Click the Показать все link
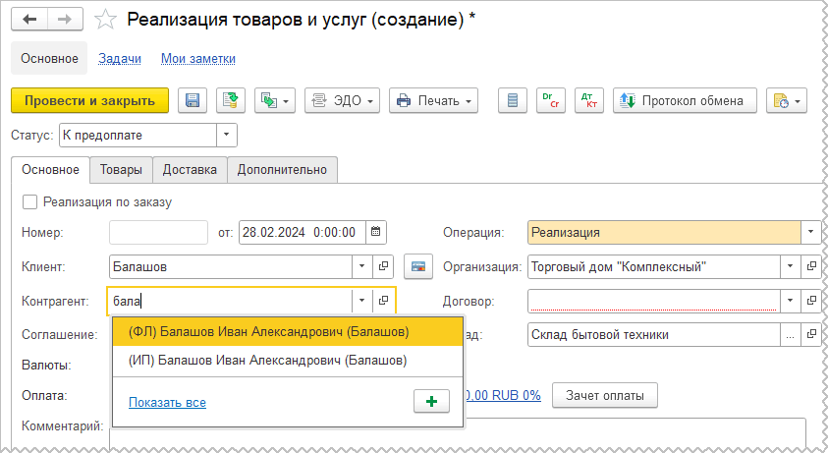 [x=167, y=402]
